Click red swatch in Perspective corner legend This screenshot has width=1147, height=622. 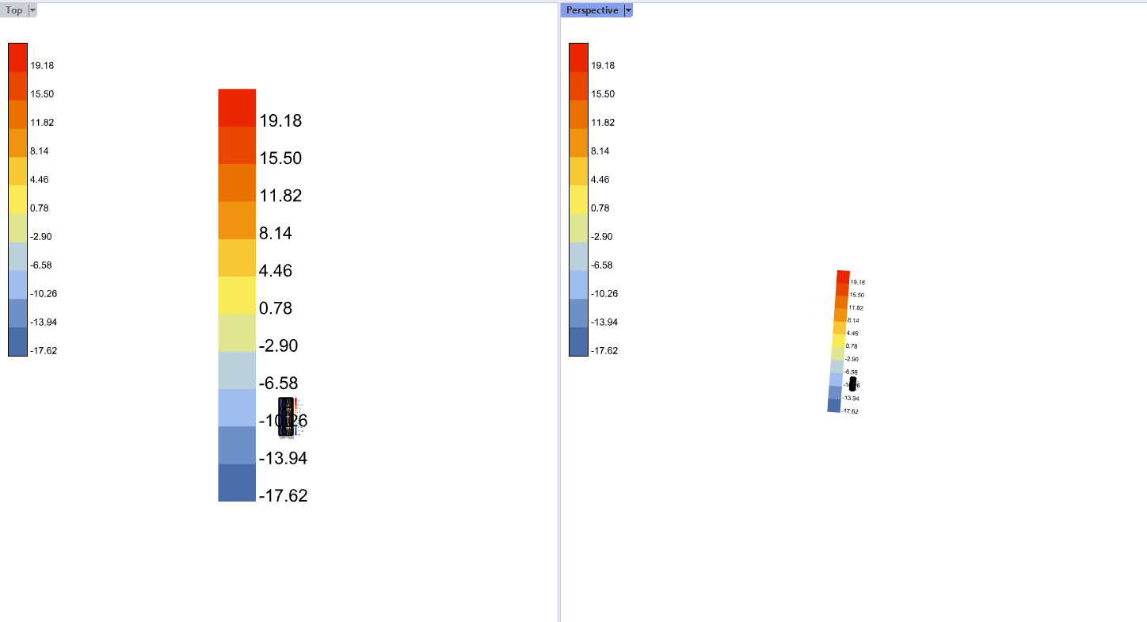(x=578, y=57)
